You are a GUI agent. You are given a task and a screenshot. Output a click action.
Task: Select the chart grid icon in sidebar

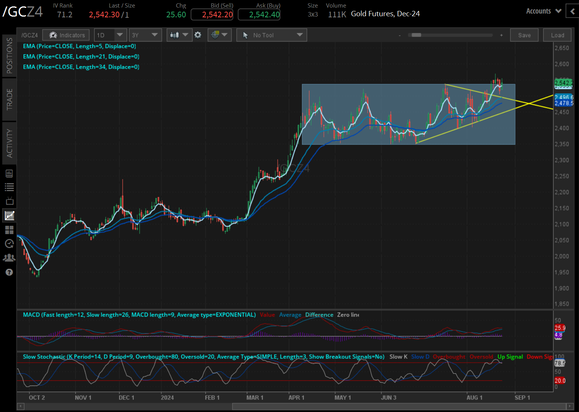click(x=9, y=216)
